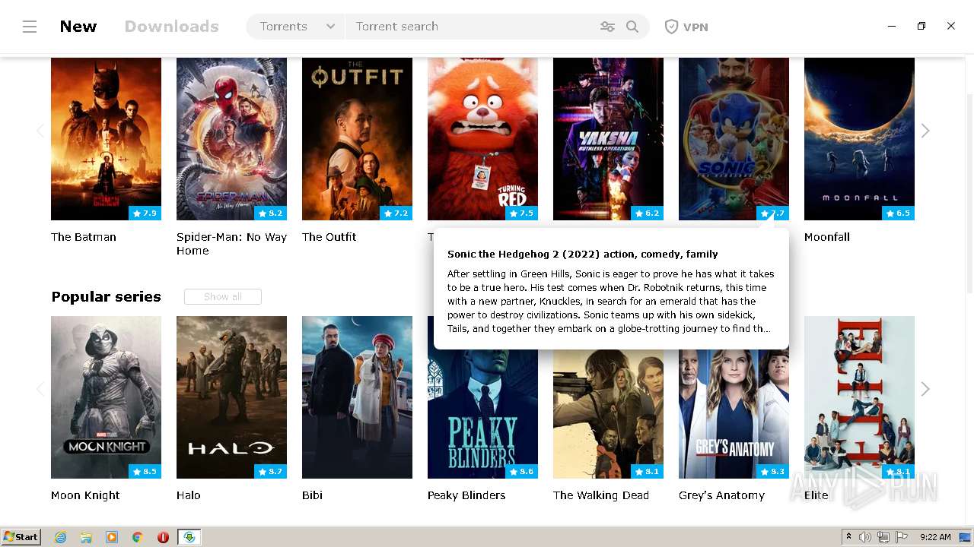Click the Popular series heading
This screenshot has height=547, width=974.
point(106,296)
